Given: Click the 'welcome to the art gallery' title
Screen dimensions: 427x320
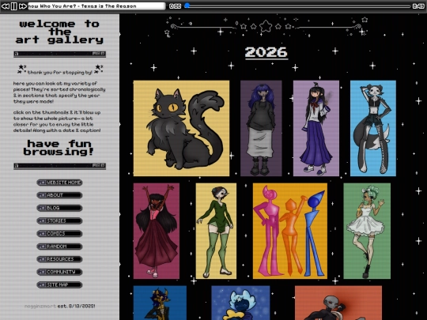Looking at the screenshot, I should coord(59,32).
